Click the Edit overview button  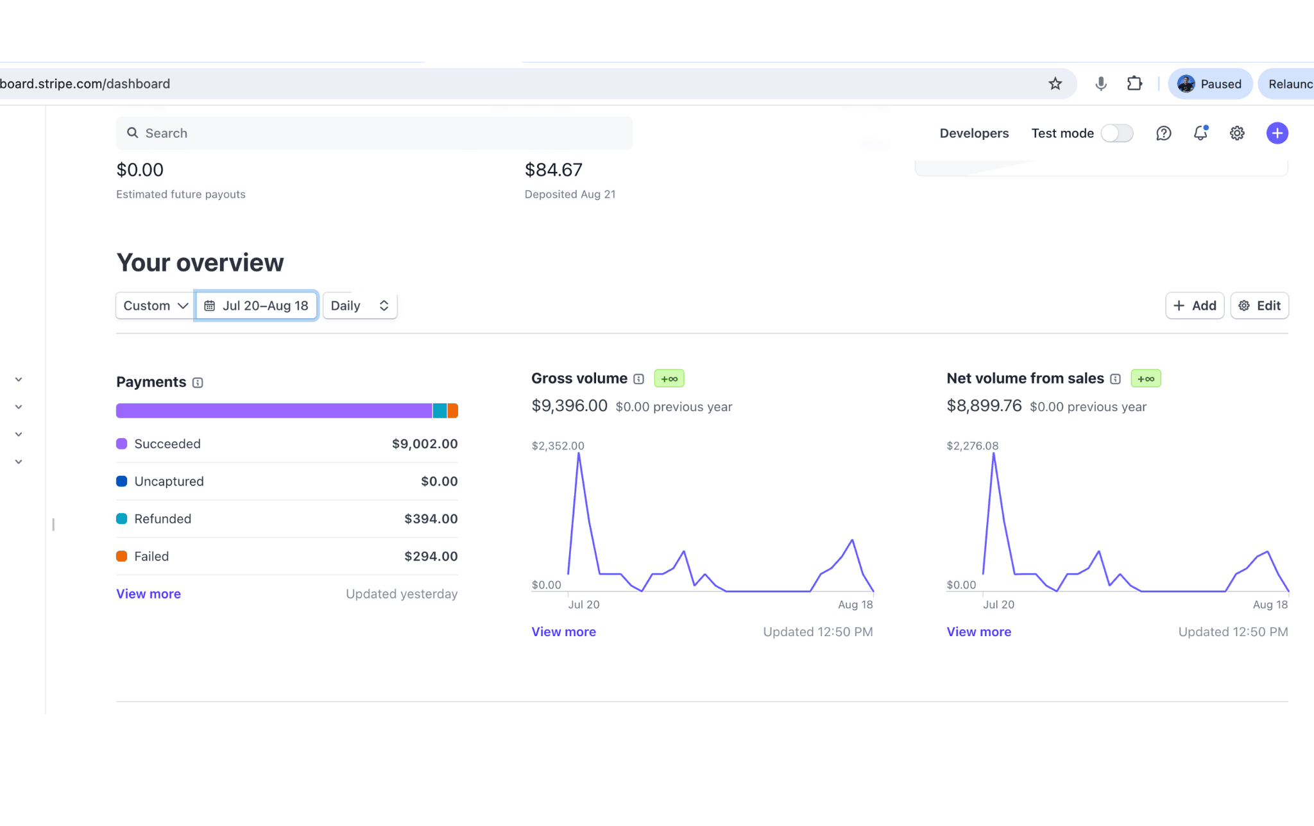pyautogui.click(x=1259, y=306)
